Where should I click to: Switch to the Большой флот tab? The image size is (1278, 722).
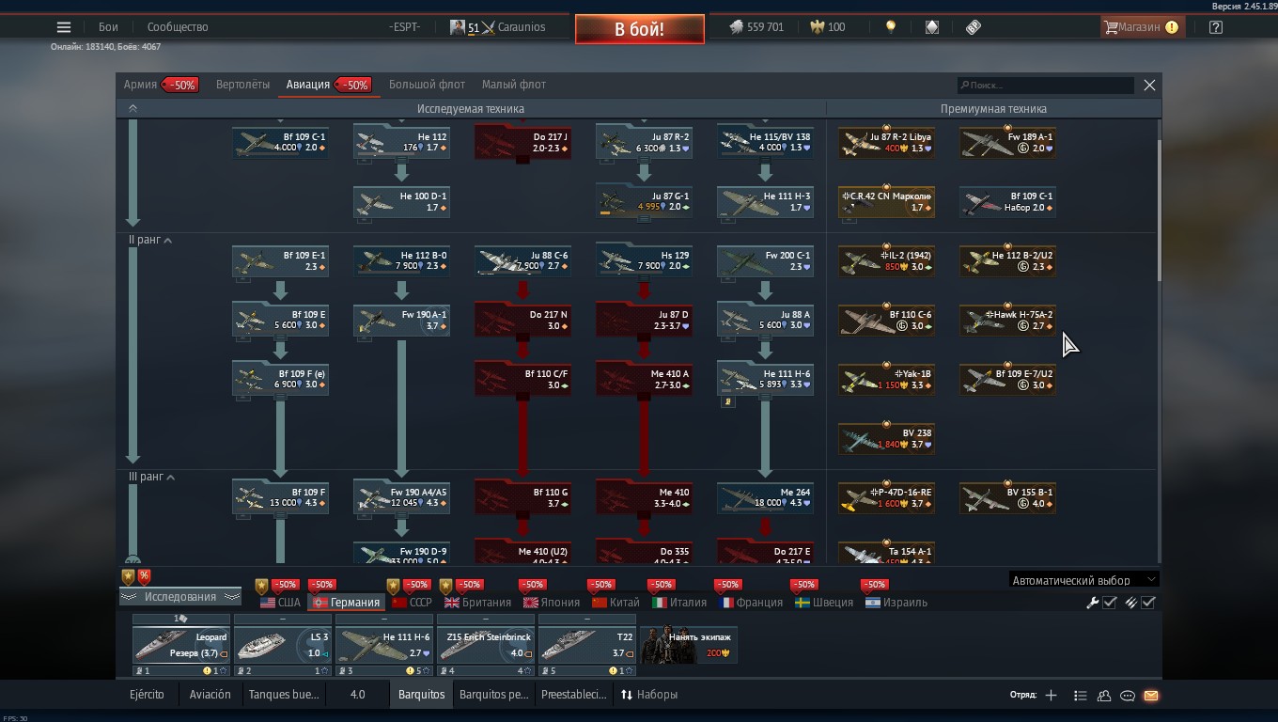[427, 85]
